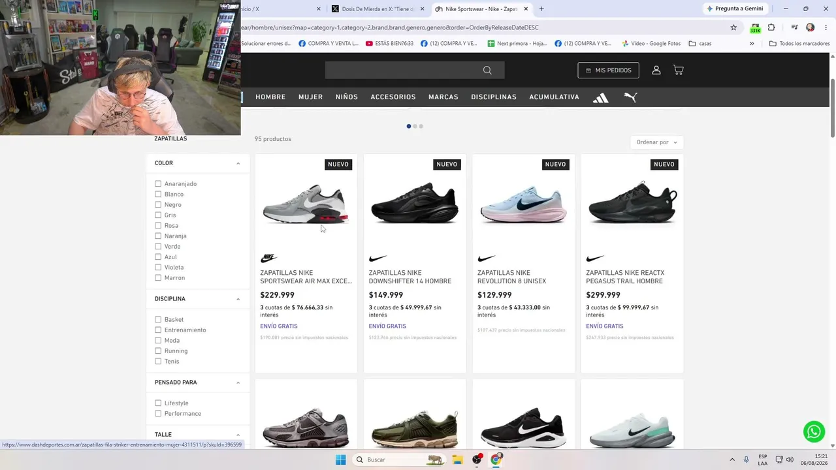Open the MARCAS menu

(x=443, y=97)
